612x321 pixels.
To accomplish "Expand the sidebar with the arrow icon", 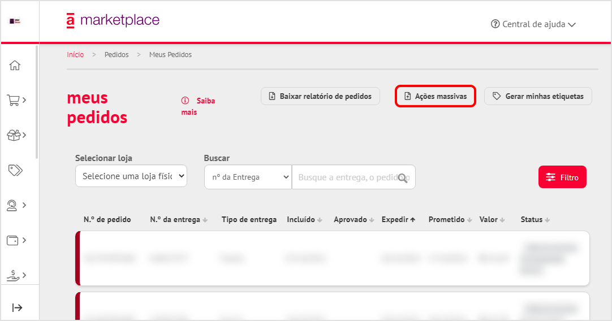I will point(17,308).
